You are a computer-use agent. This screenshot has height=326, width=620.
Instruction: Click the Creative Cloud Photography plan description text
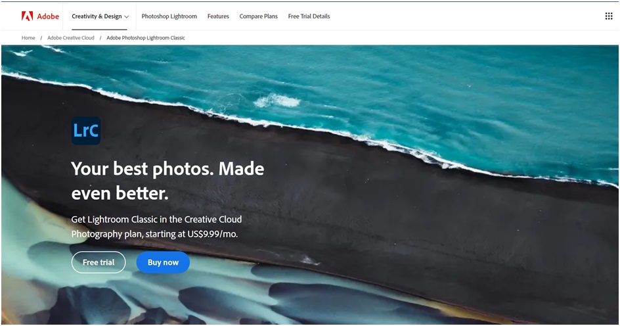coord(156,220)
